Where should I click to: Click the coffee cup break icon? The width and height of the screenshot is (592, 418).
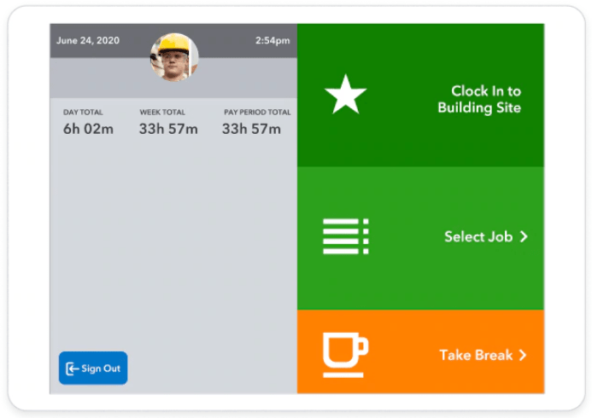(345, 355)
